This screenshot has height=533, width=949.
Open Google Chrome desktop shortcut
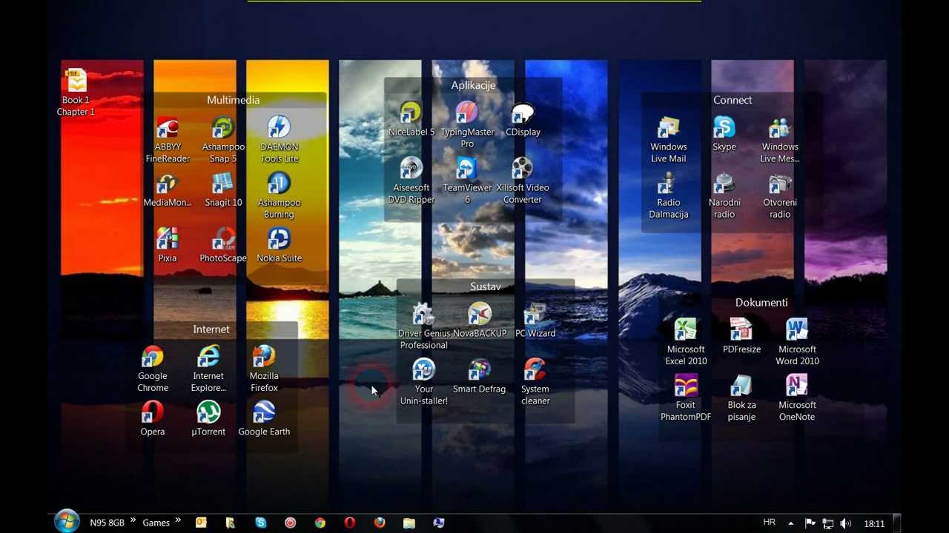pyautogui.click(x=153, y=369)
